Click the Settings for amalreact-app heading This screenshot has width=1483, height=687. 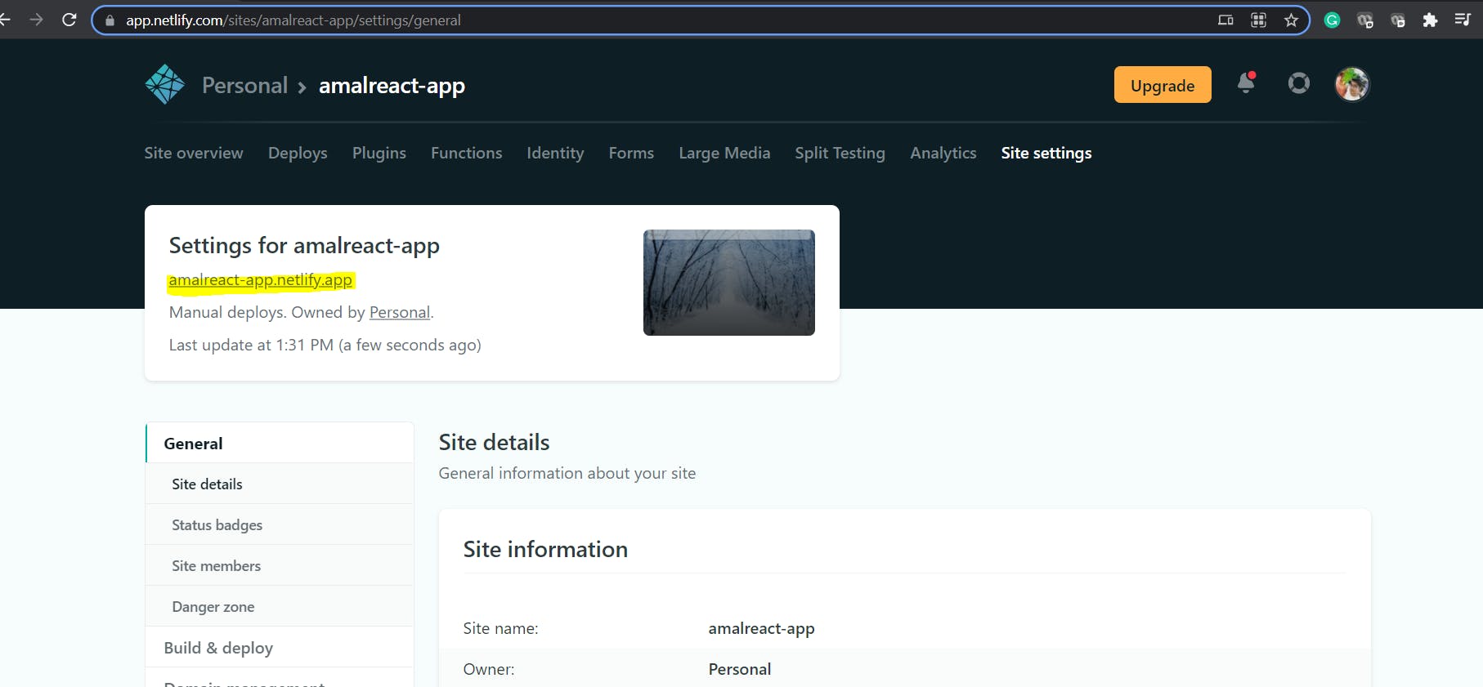[304, 245]
